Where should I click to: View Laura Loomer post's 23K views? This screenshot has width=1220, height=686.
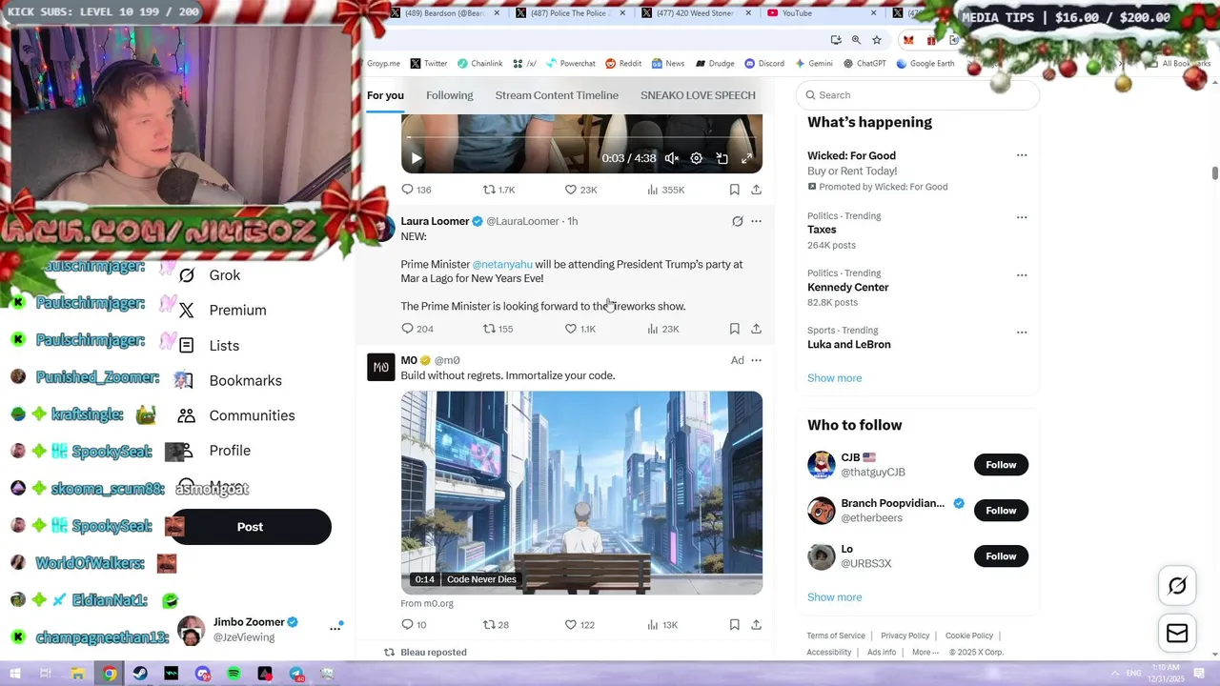click(x=662, y=329)
